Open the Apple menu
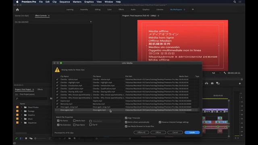The width and height of the screenshot is (258, 145). tap(17, 2)
